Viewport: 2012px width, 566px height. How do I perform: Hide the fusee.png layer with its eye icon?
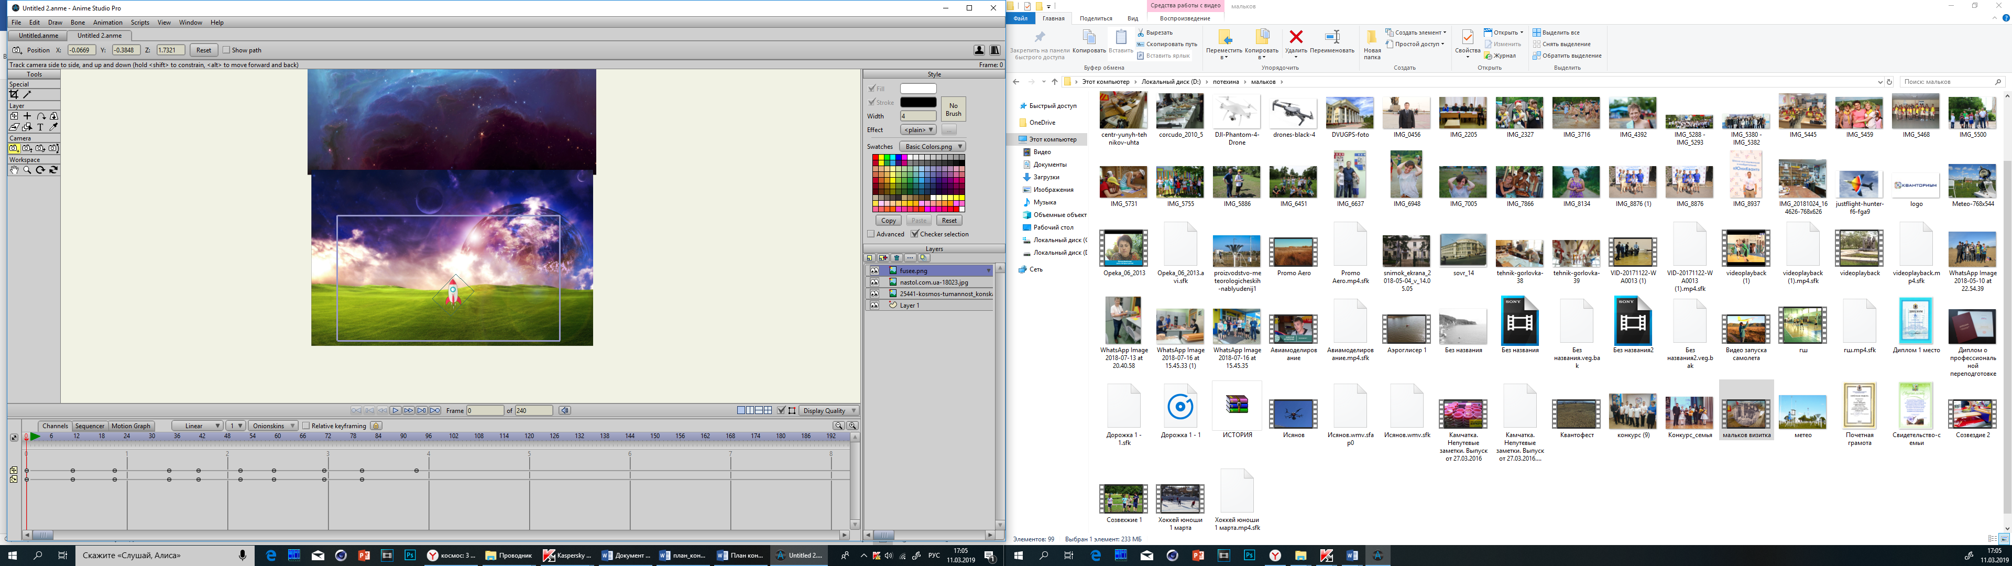click(875, 270)
